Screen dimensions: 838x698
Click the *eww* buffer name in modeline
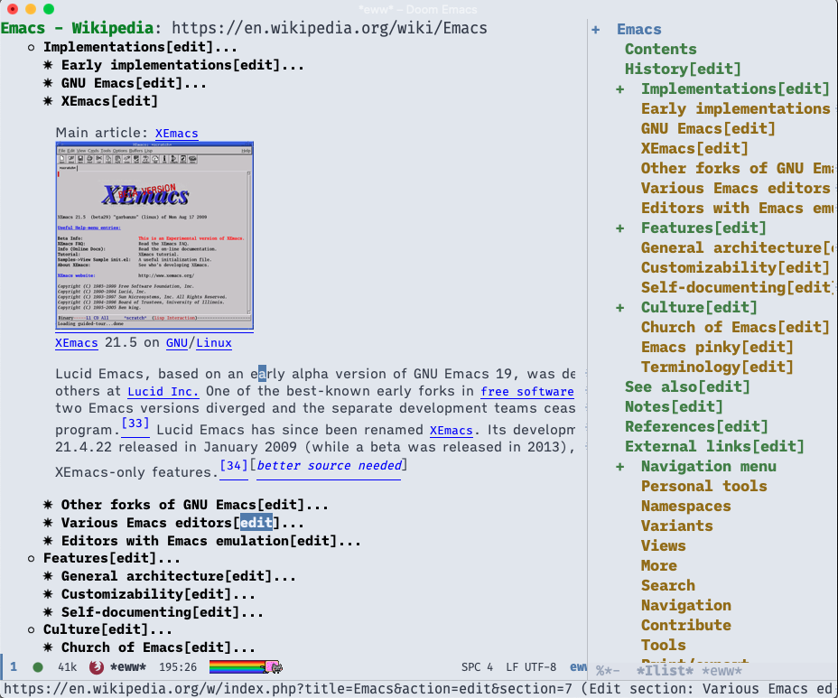127,667
